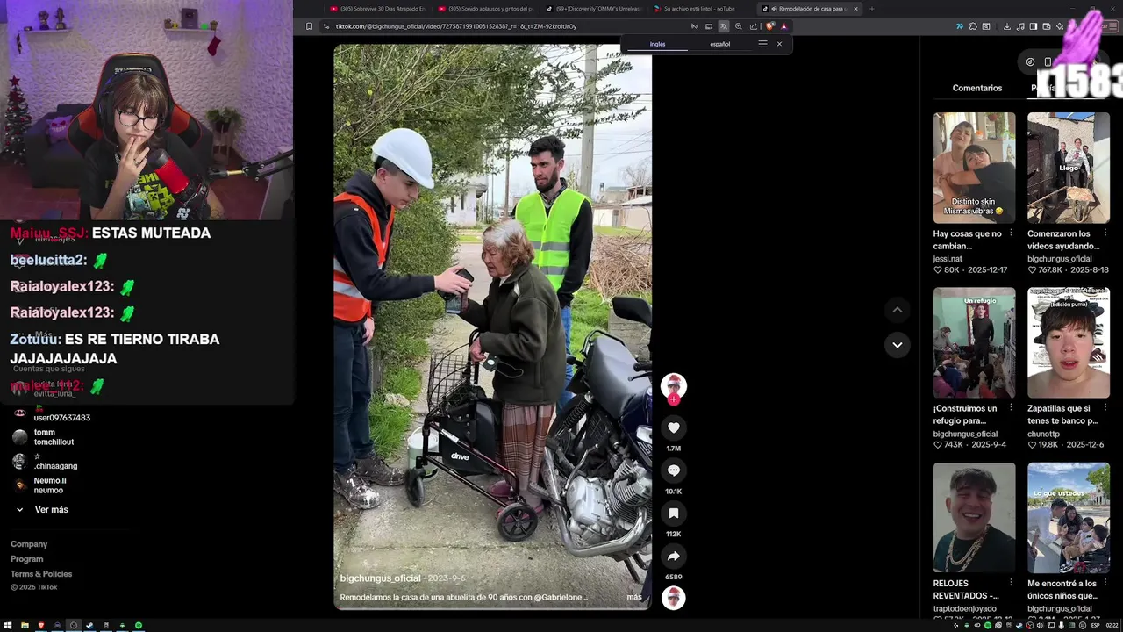Click the translate icon in the address bar

724,26
